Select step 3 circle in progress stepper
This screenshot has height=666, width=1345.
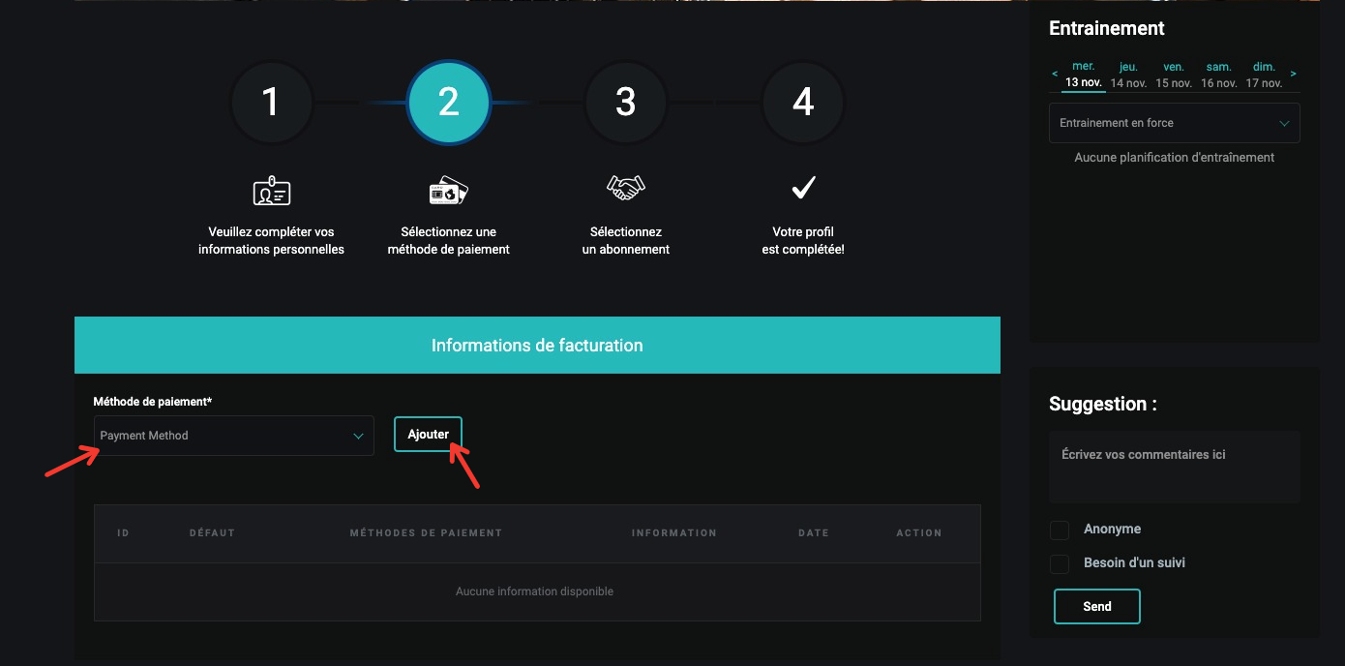click(x=625, y=103)
